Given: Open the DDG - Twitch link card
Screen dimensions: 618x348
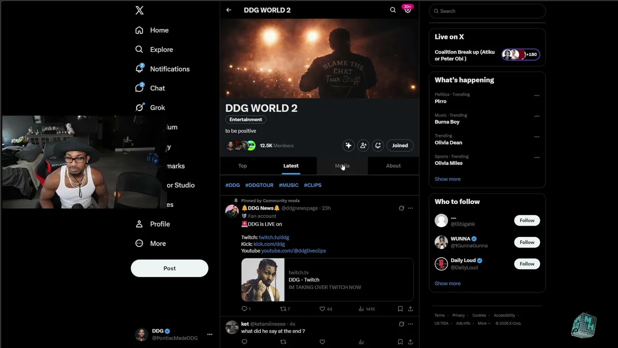Looking at the screenshot, I should [327, 280].
